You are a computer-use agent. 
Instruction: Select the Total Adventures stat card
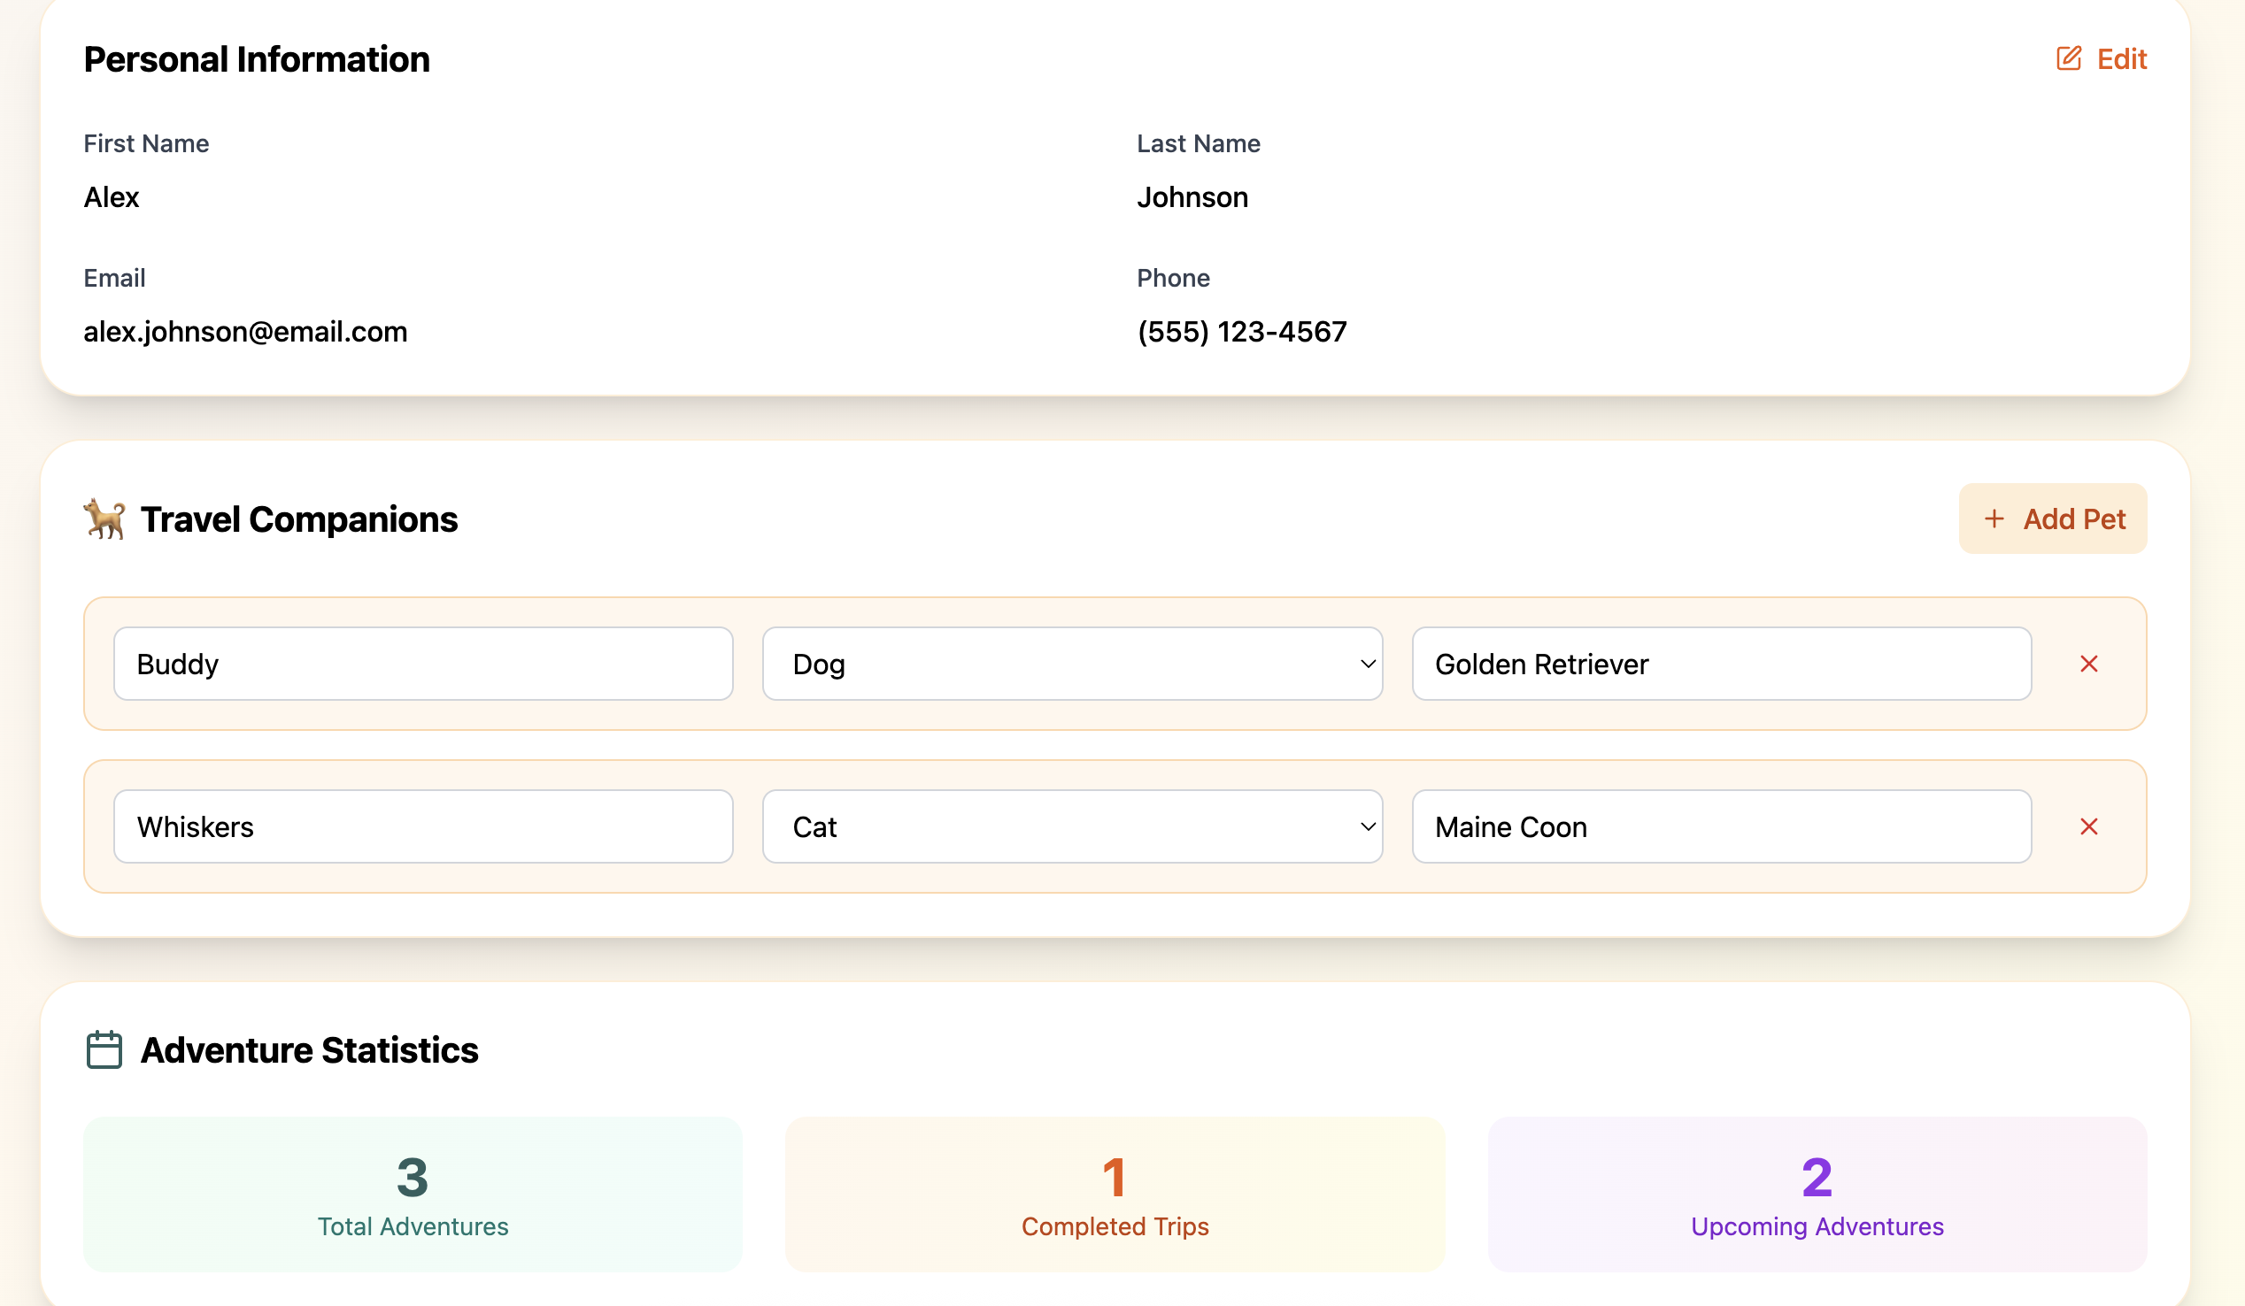point(413,1194)
